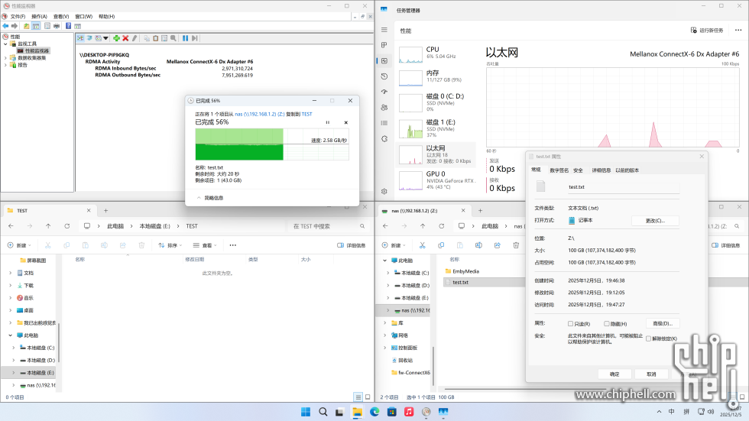The height and width of the screenshot is (421, 749).
Task: Click the red delete counter icon
Action: point(125,38)
